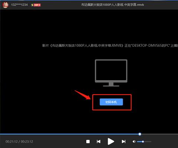Click the gray monitor icon
The height and width of the screenshot is (148, 178).
[111, 73]
